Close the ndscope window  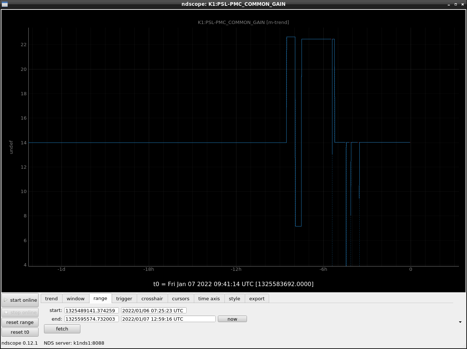tap(463, 4)
